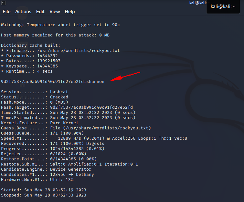The image size is (244, 202).
Task: Click the Speed.#1 12889 H/s value
Action: 69,138
